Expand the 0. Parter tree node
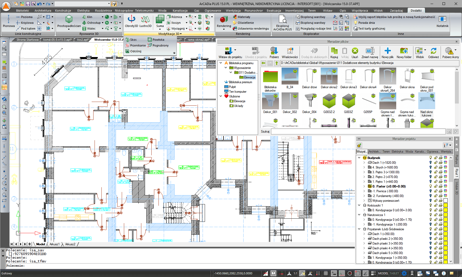 pyautogui.click(x=364, y=186)
